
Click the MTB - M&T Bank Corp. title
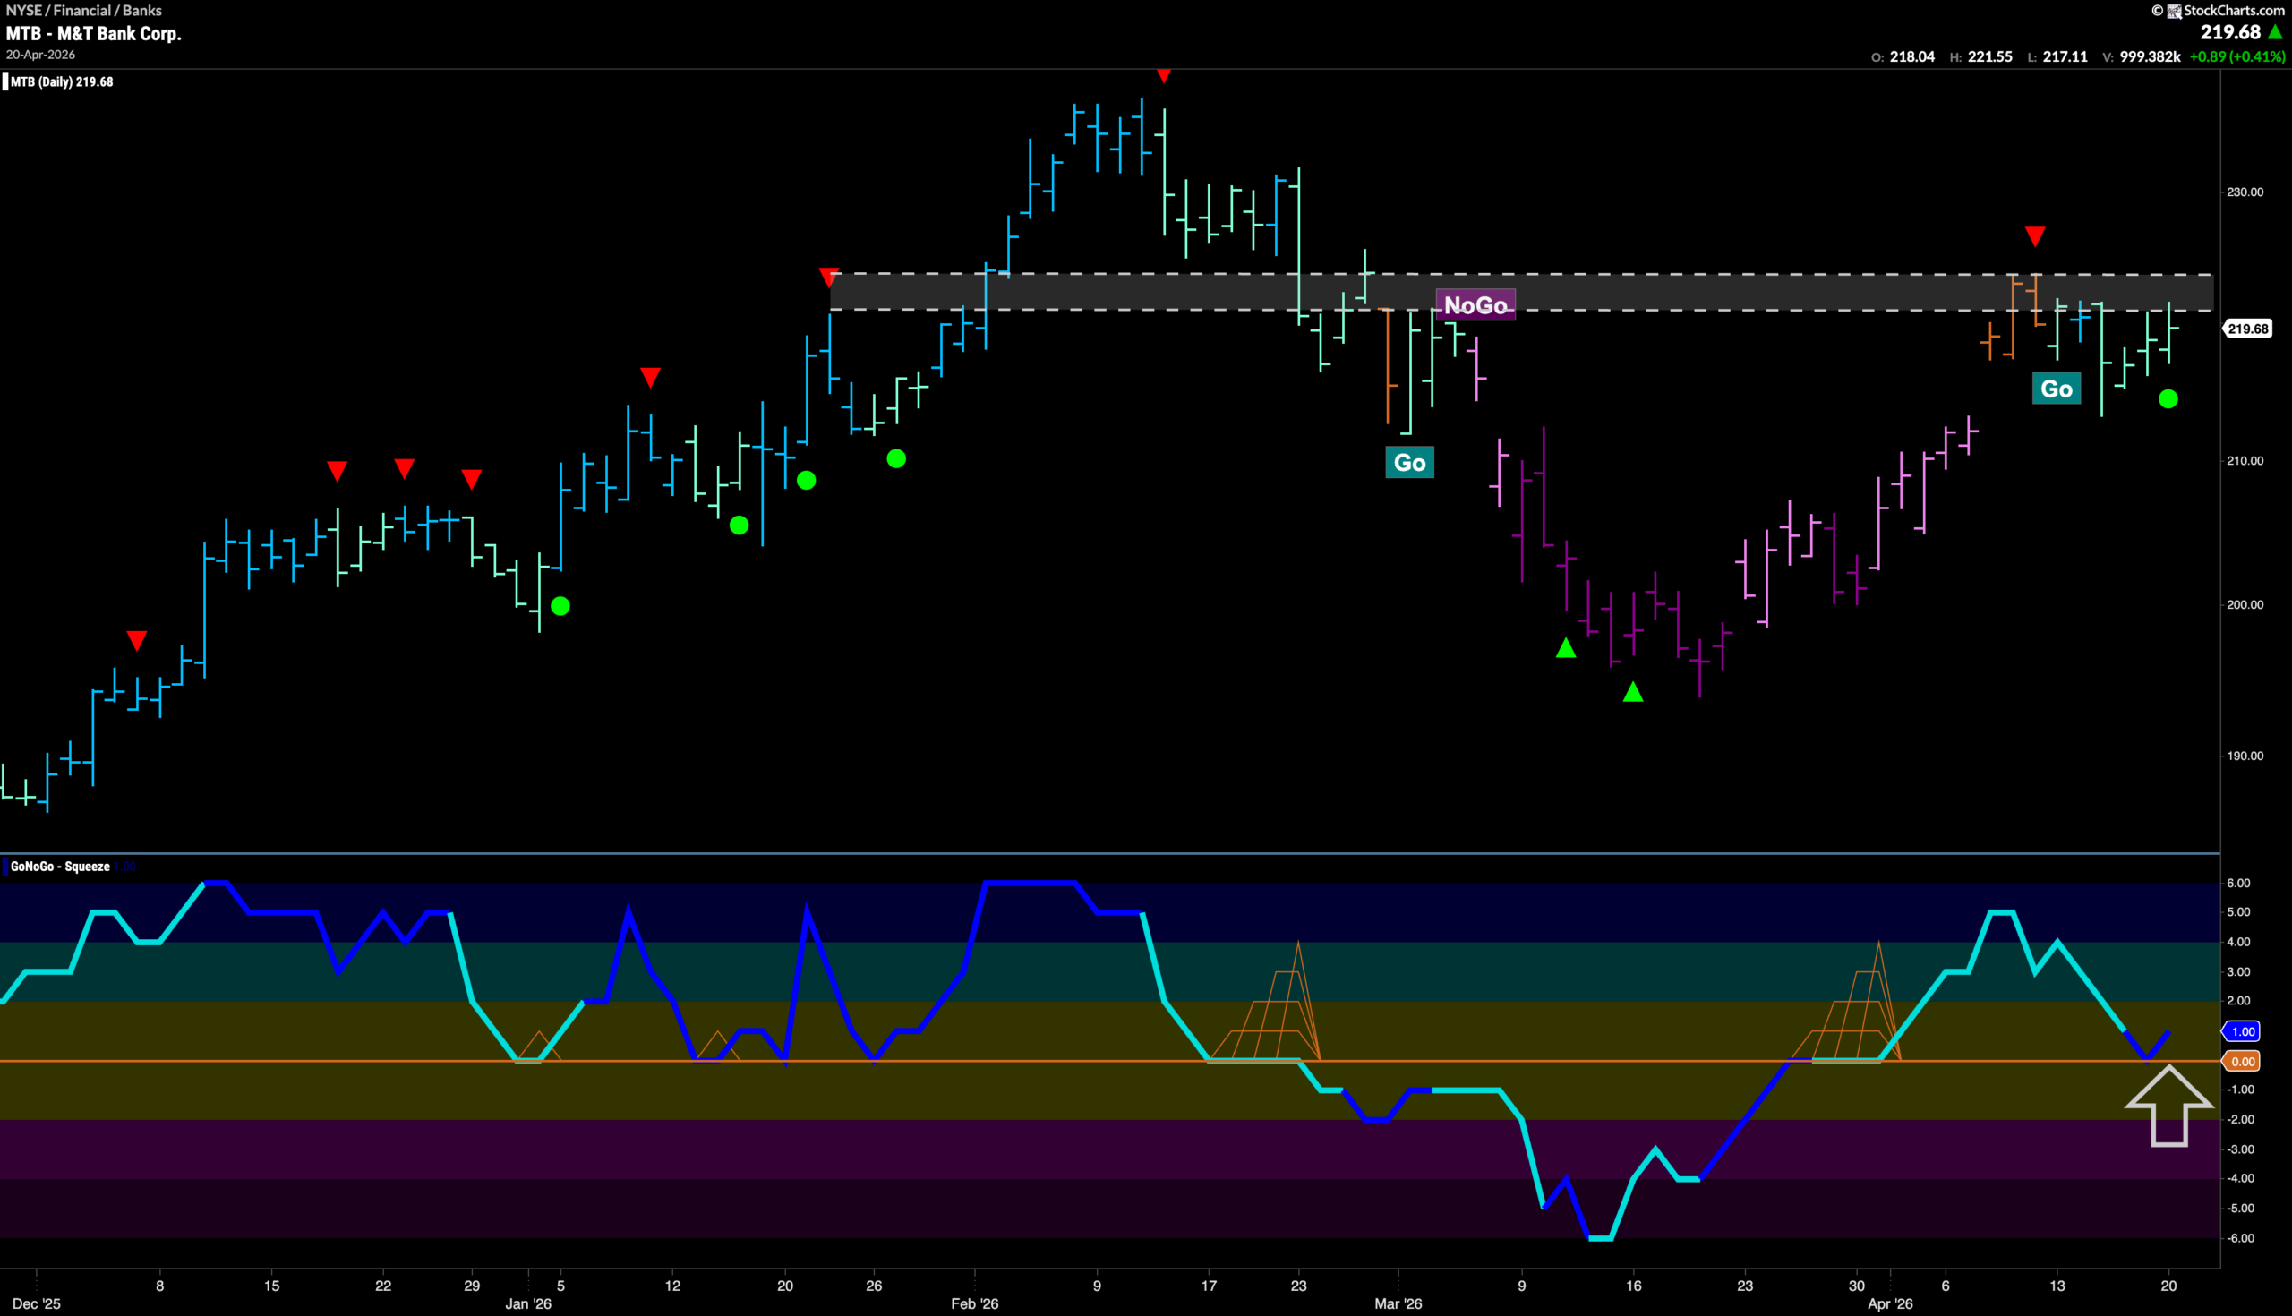pyautogui.click(x=94, y=33)
